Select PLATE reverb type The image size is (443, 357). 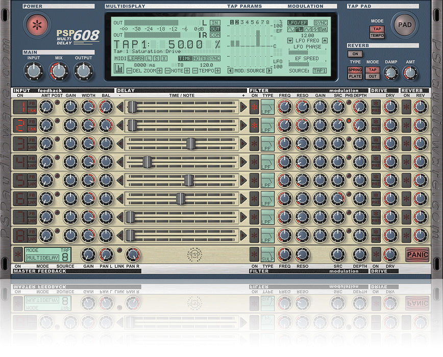coord(355,76)
